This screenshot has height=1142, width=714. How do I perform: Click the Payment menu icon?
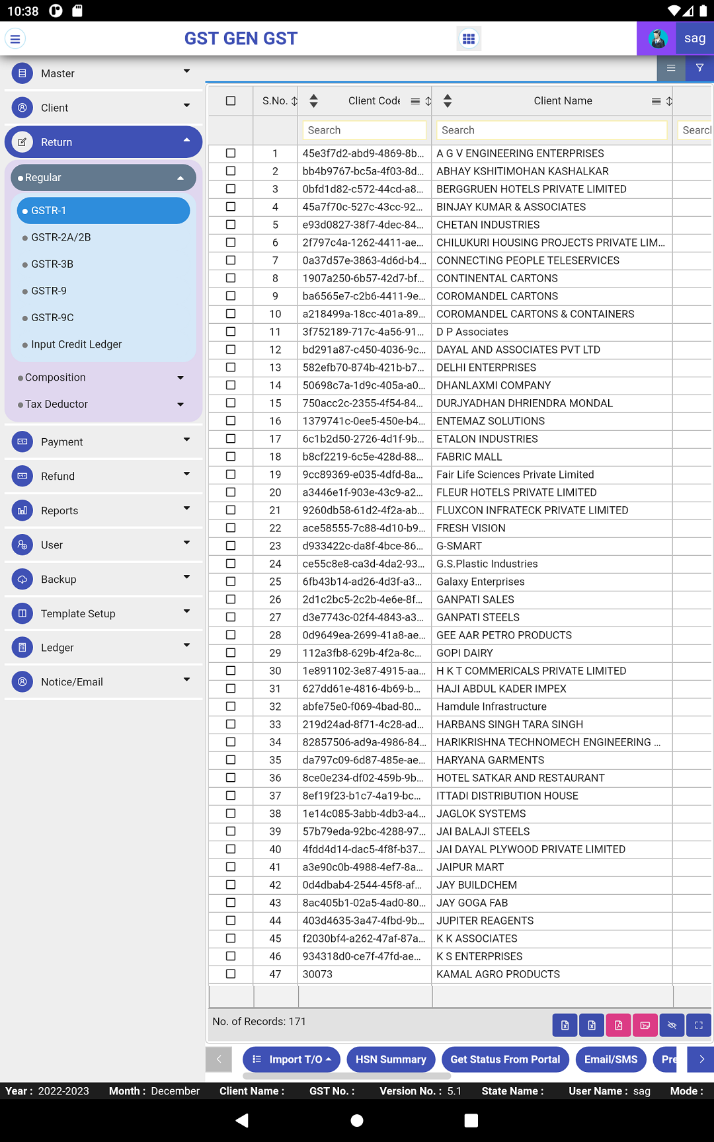(x=22, y=441)
